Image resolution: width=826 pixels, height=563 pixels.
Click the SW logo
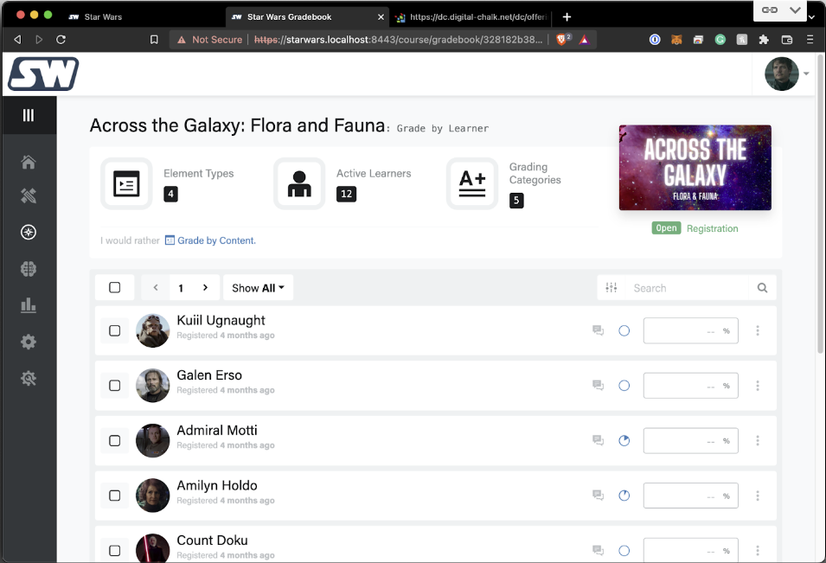point(43,74)
